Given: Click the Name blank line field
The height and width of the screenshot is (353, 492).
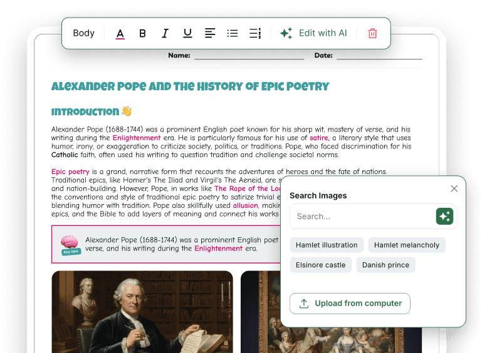Looking at the screenshot, I should 249,56.
